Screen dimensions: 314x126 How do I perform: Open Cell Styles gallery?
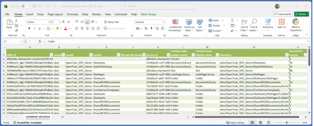click(x=200, y=25)
